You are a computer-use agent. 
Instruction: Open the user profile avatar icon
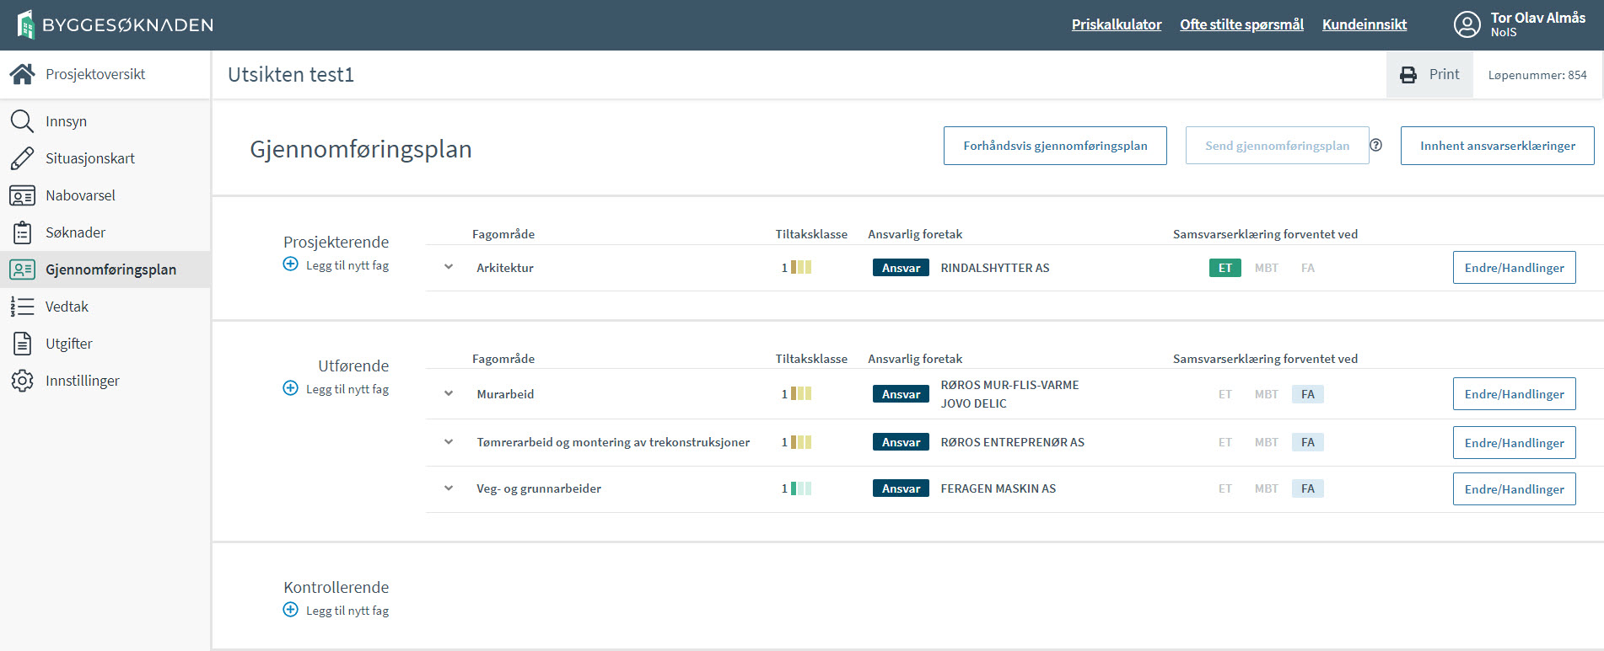[1467, 24]
